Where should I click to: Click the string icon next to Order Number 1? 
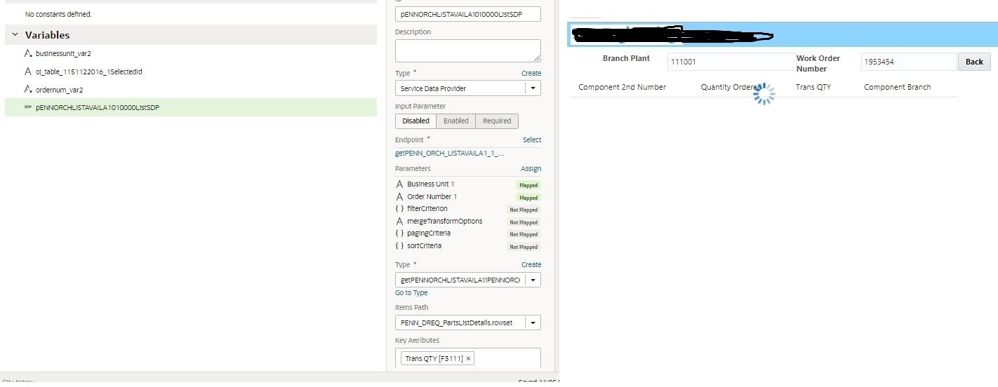click(400, 197)
